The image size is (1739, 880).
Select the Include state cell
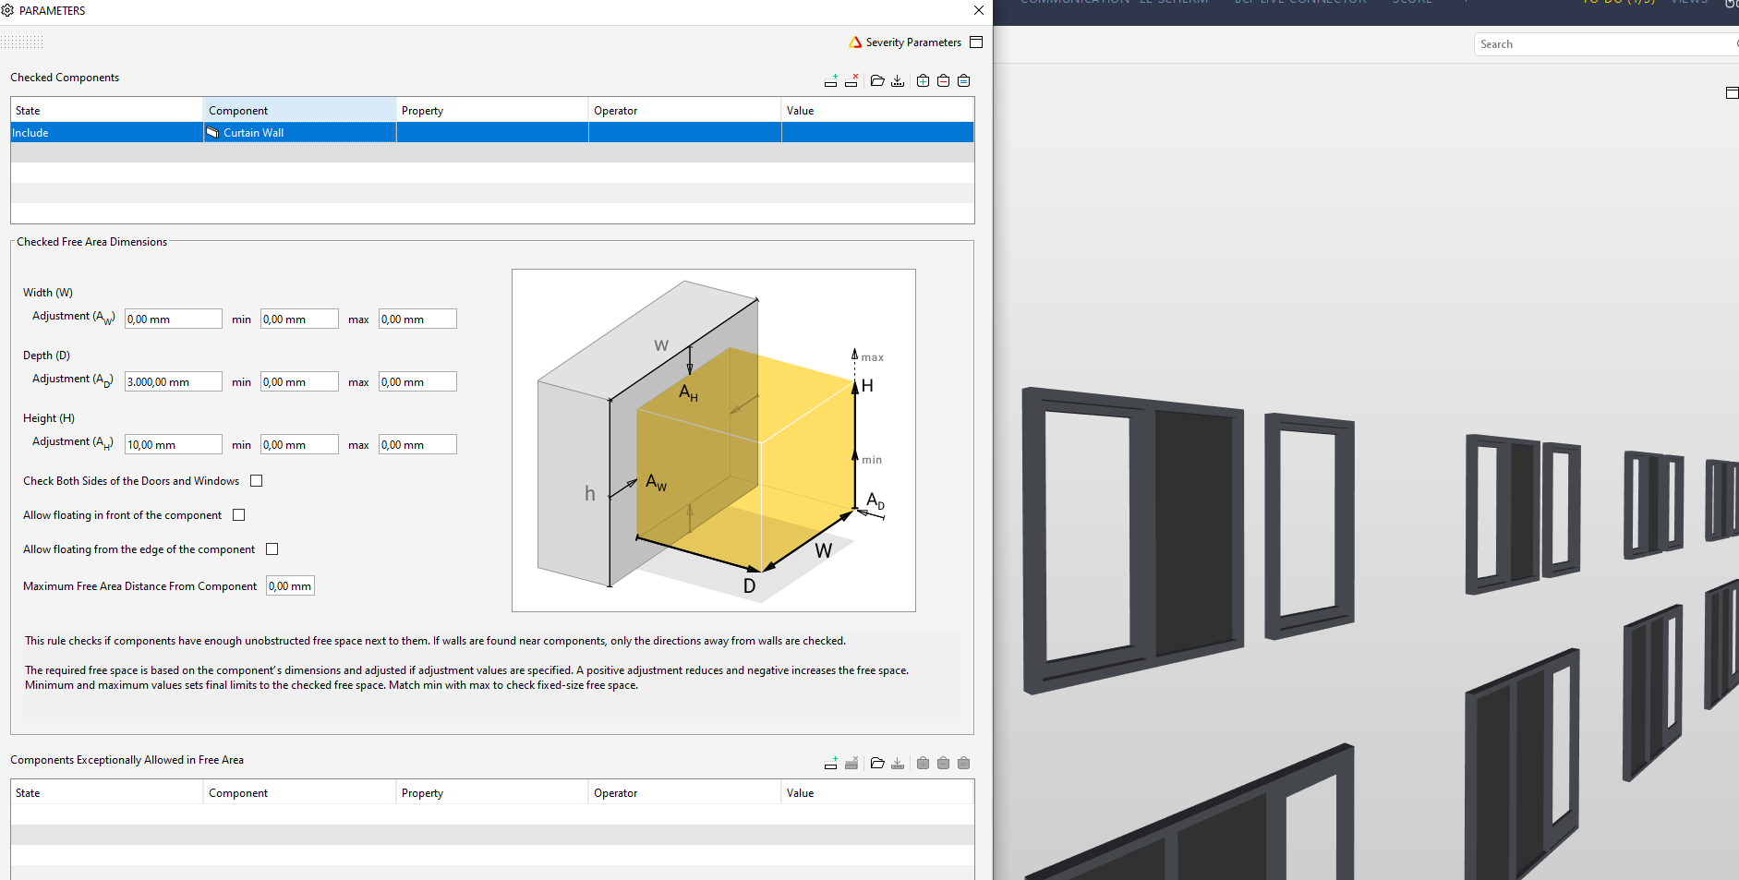click(106, 133)
